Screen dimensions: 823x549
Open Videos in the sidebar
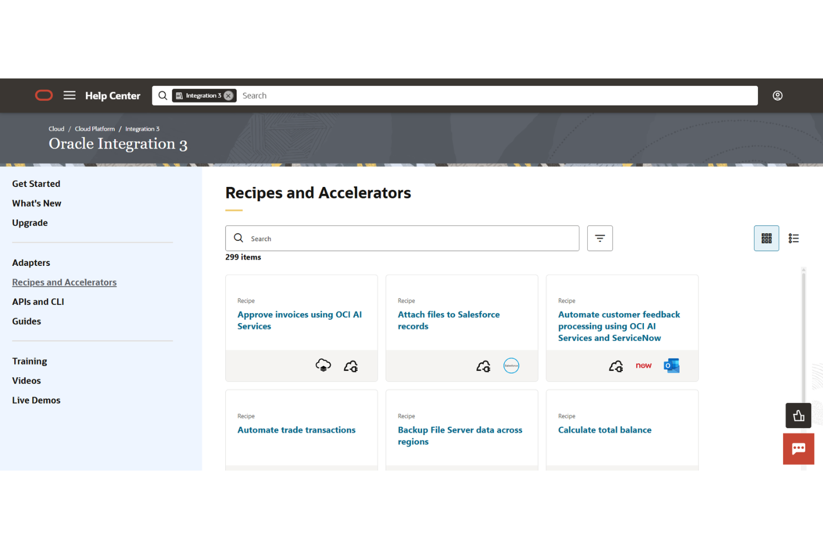27,381
